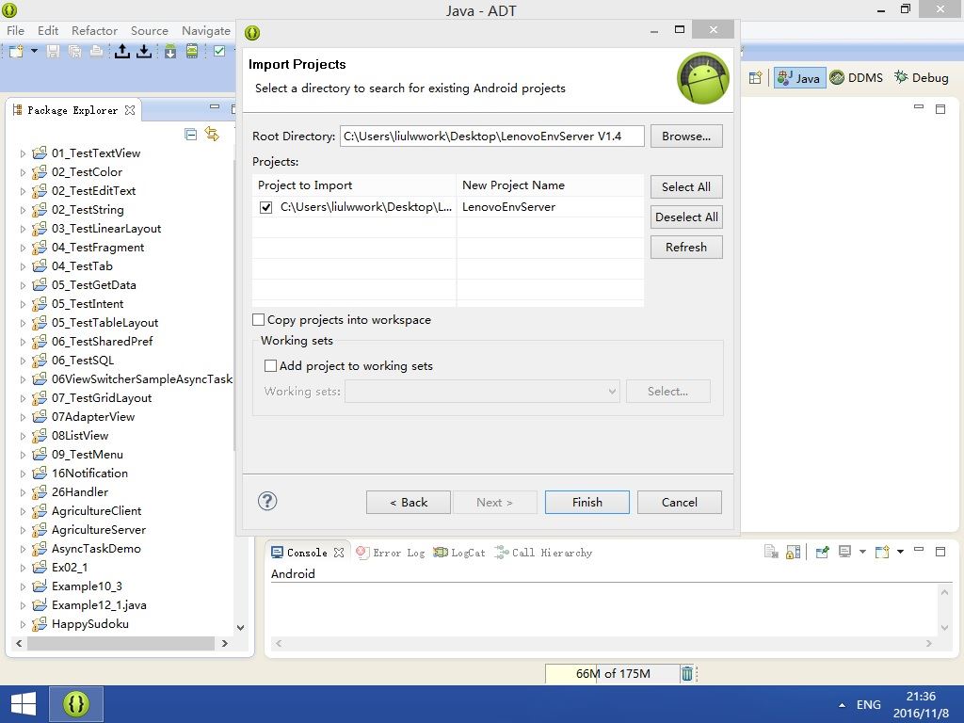The image size is (964, 723).
Task: Click the Save All toolbar icon
Action: 75,51
